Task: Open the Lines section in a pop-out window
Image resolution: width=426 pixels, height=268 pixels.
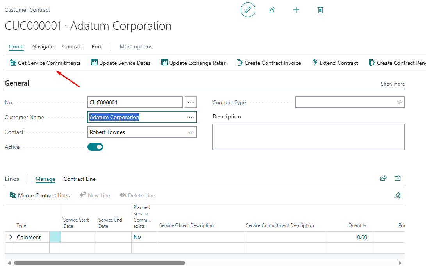Action: click(x=397, y=178)
